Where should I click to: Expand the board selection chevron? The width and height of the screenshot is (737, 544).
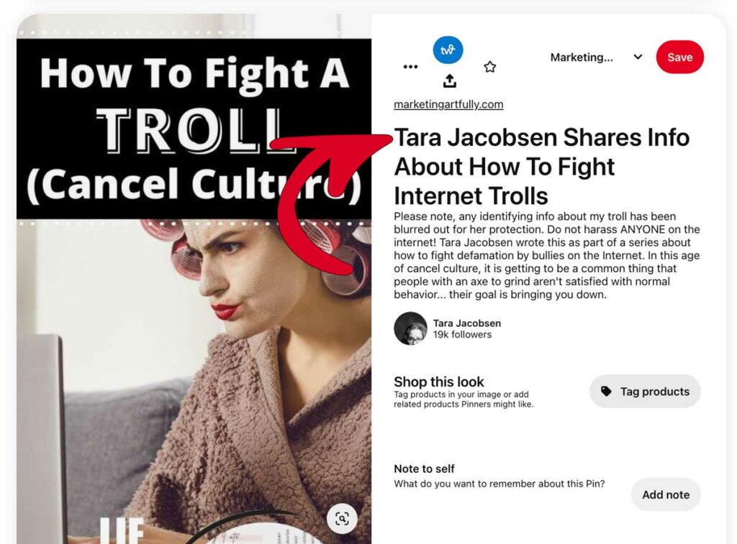pyautogui.click(x=638, y=57)
